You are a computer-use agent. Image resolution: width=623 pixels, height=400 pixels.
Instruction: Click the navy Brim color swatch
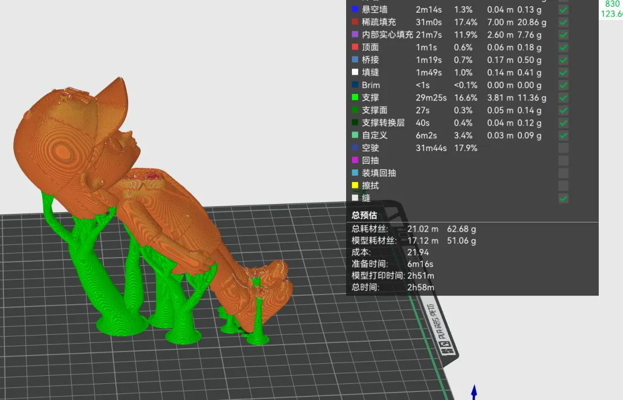click(355, 85)
